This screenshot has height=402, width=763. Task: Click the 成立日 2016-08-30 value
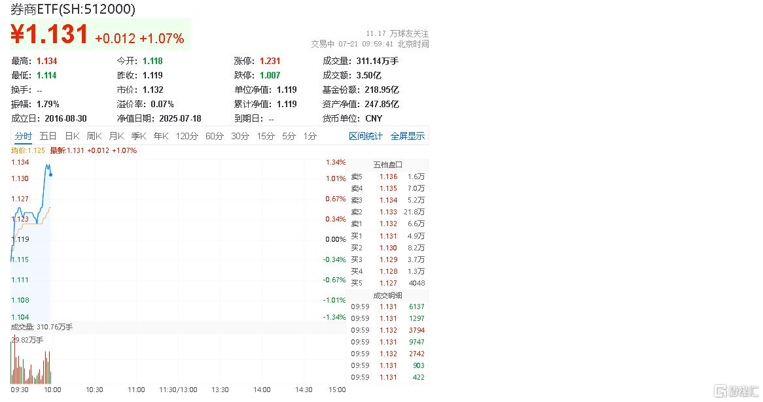coord(65,118)
